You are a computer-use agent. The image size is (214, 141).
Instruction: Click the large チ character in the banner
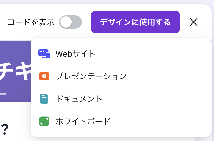6,71
